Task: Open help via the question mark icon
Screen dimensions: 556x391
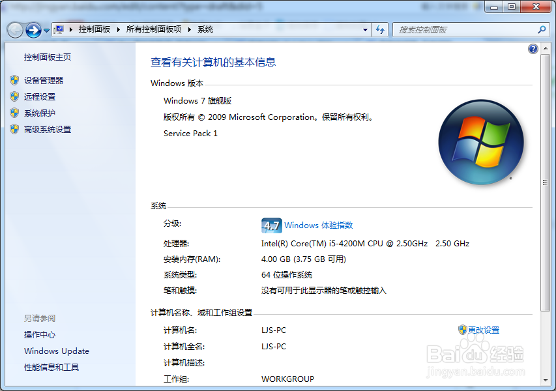Action: 533,48
